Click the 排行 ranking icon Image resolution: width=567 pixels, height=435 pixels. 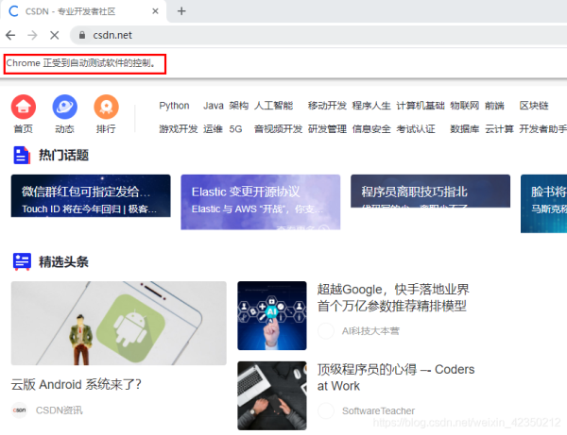(x=106, y=107)
